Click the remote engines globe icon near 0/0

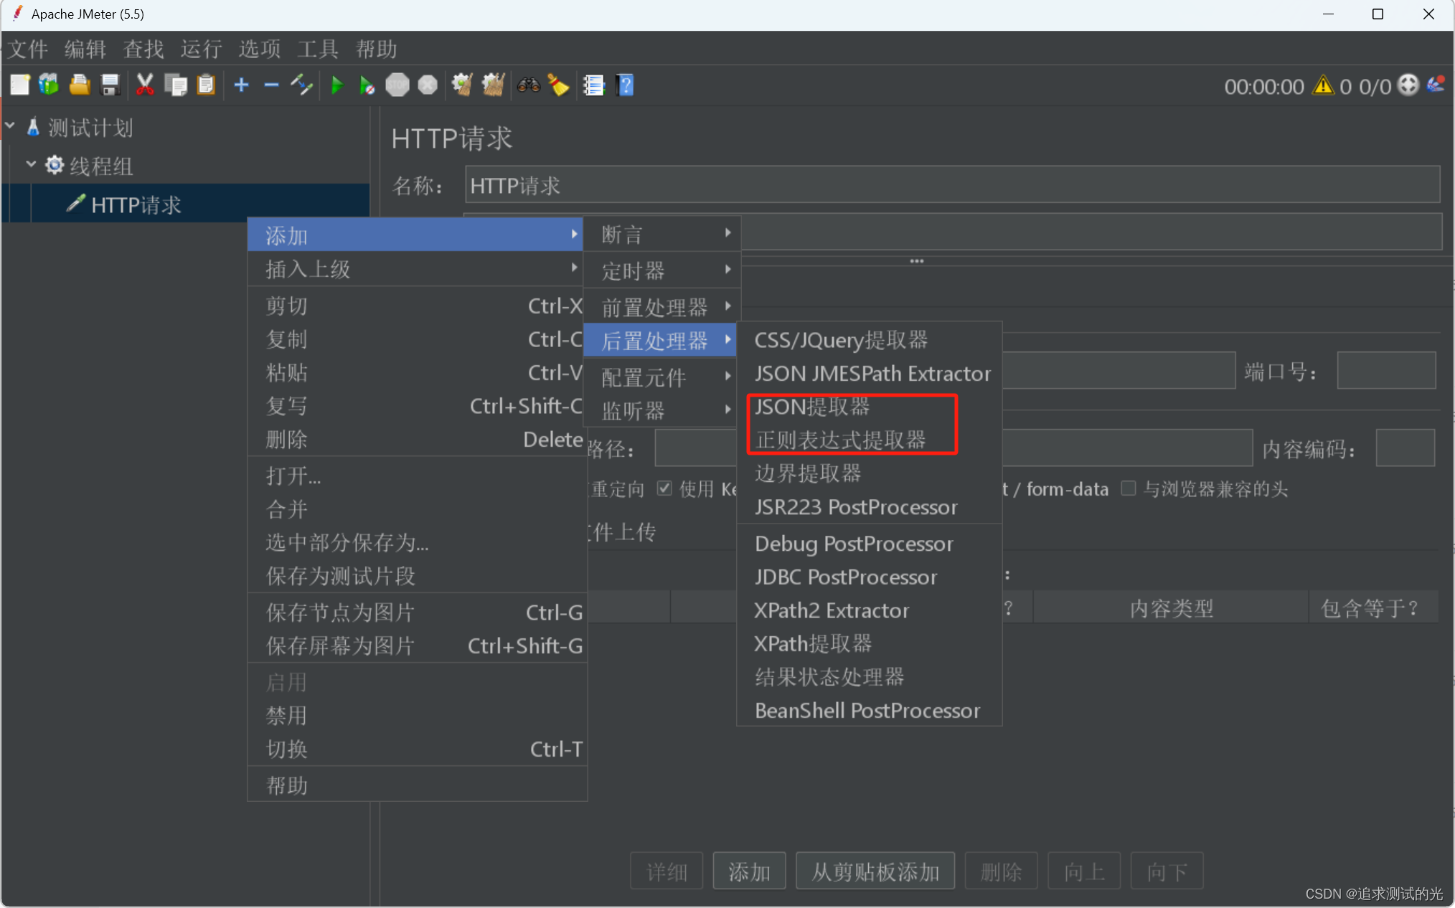pos(1408,85)
